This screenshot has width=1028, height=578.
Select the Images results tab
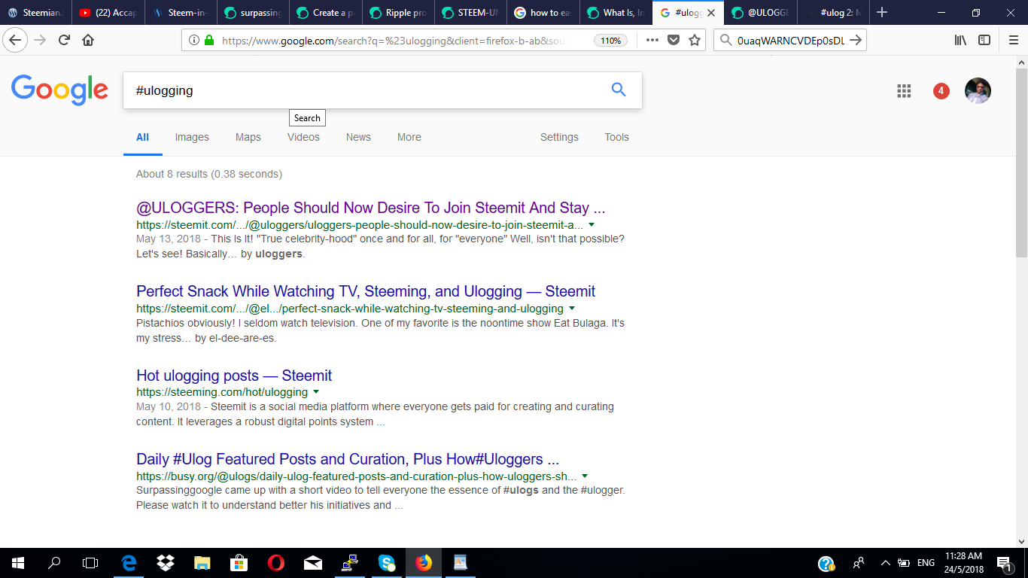click(x=192, y=137)
